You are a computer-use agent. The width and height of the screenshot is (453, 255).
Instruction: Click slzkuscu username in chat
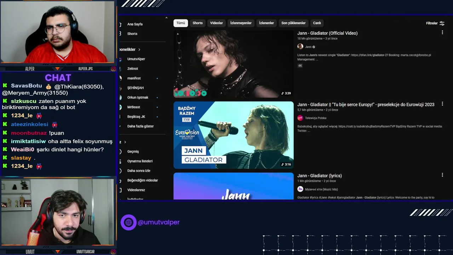click(24, 101)
